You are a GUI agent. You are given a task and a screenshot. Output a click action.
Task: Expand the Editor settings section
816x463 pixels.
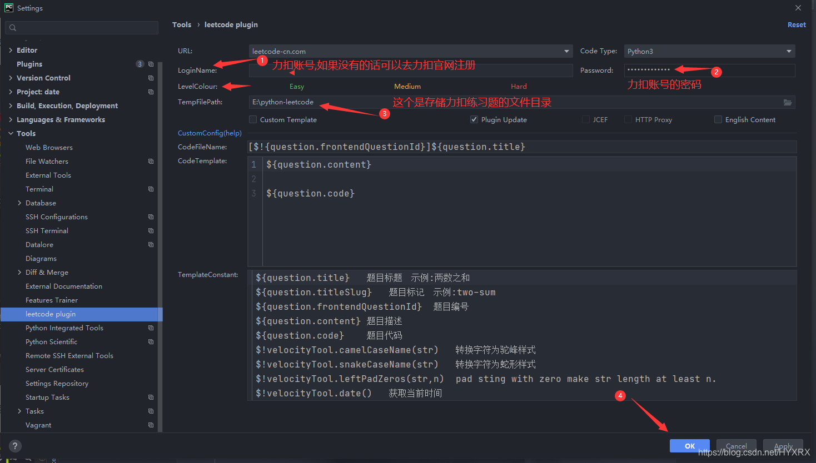coord(11,51)
